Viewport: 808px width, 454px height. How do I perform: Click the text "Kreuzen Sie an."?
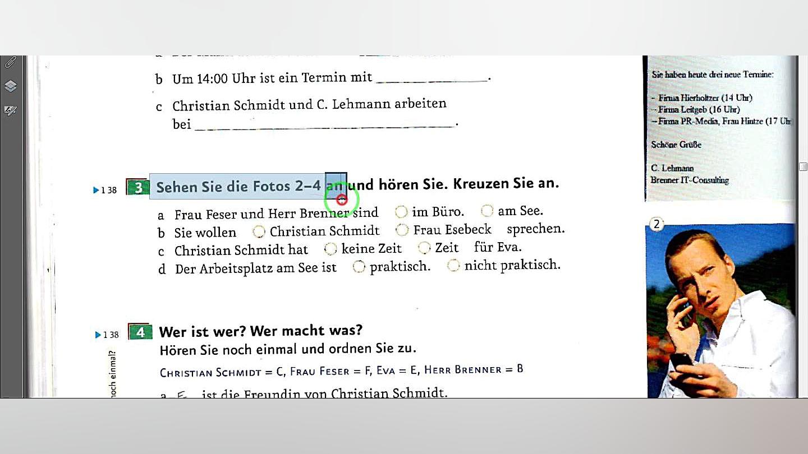point(506,183)
